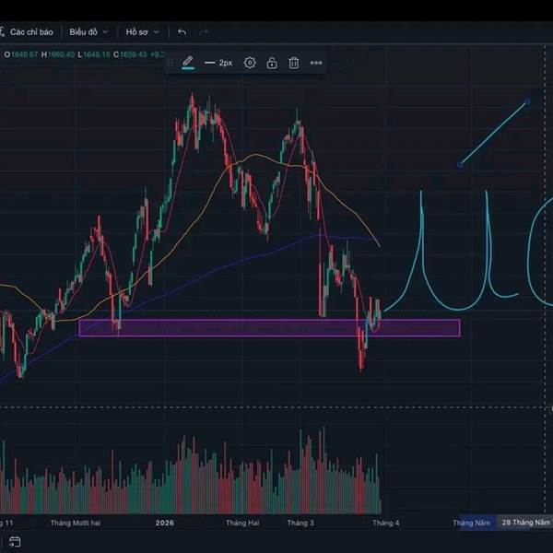The width and height of the screenshot is (553, 553).
Task: Click the 2026 time axis label
Action: click(165, 523)
